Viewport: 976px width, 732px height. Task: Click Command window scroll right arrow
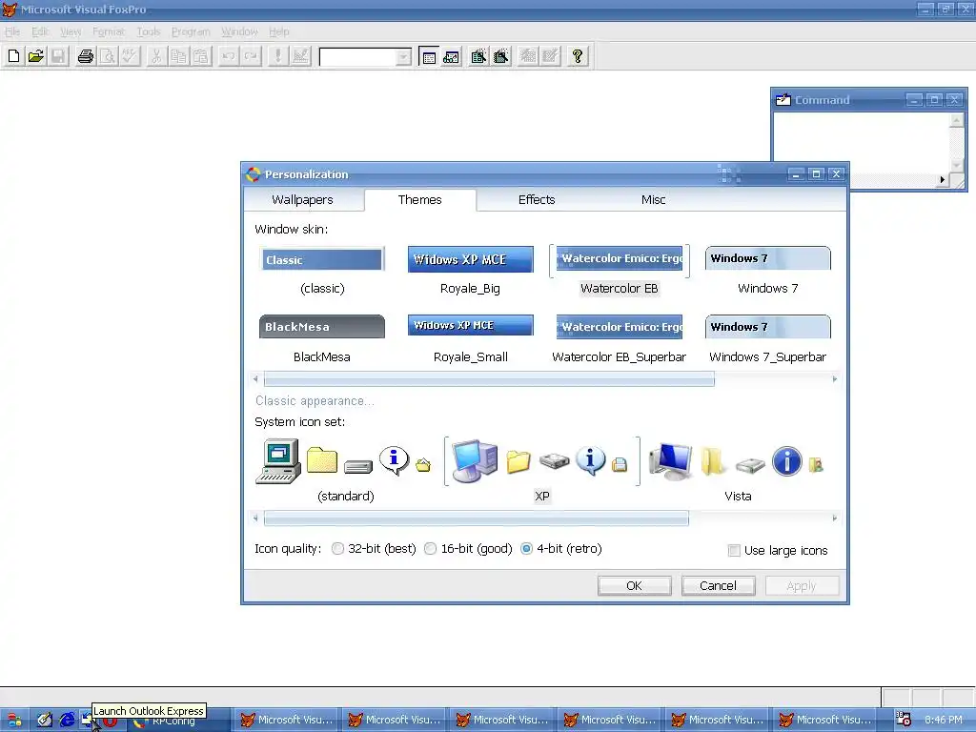[943, 180]
